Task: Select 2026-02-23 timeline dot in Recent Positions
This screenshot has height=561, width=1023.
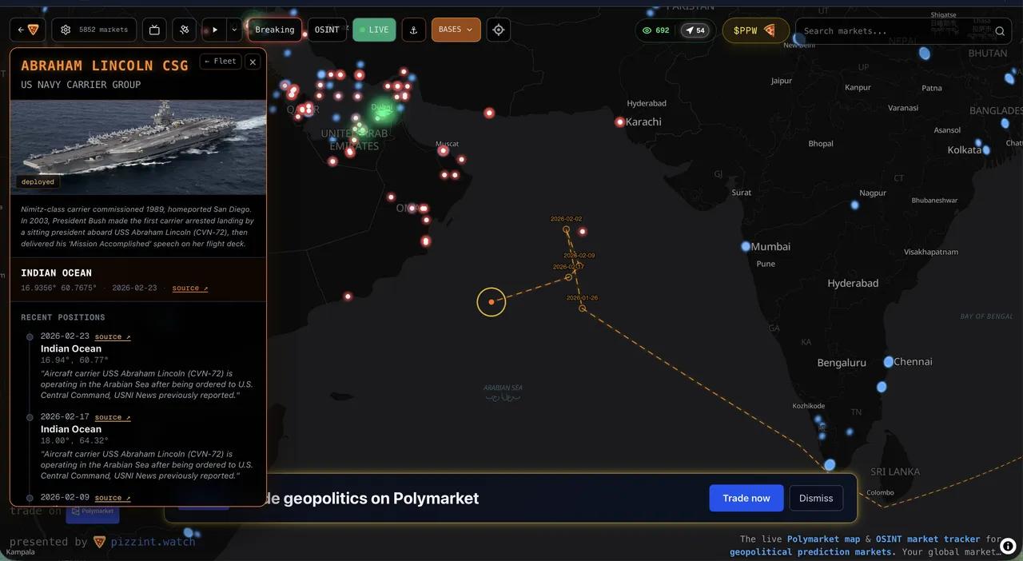Action: 30,336
